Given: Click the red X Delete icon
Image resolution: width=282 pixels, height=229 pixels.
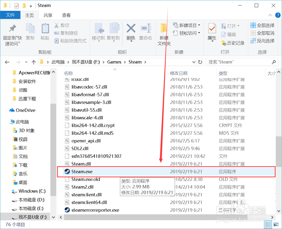Looking at the screenshot, I should click(x=131, y=28).
